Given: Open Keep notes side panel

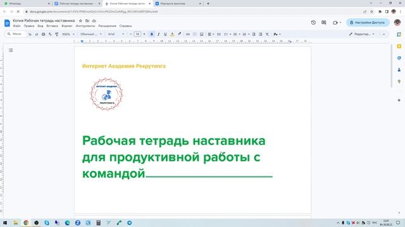Looking at the screenshot, I should click(399, 46).
